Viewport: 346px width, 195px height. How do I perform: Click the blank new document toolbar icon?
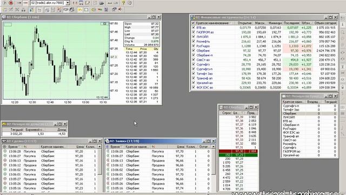95,3
